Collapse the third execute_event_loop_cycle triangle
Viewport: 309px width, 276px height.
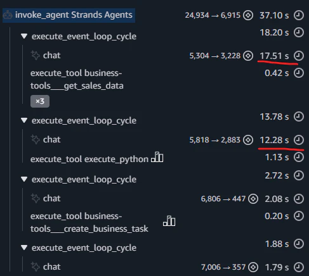tap(24, 179)
